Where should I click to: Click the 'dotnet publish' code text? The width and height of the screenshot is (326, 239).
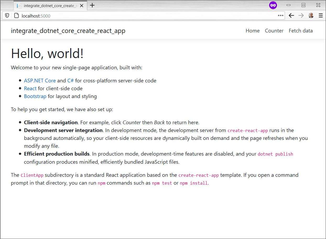tap(275, 154)
